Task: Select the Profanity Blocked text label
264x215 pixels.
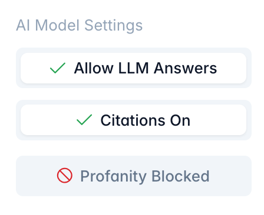Action: 145,177
